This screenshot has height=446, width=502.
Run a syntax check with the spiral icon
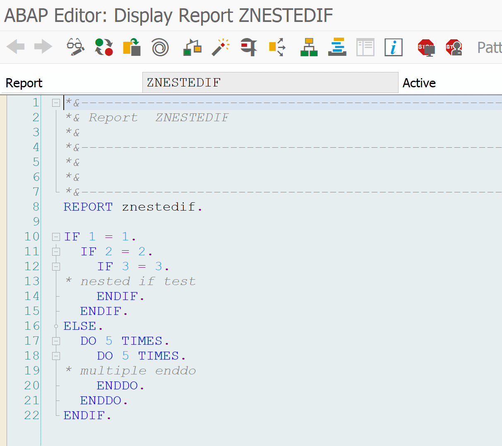click(159, 47)
